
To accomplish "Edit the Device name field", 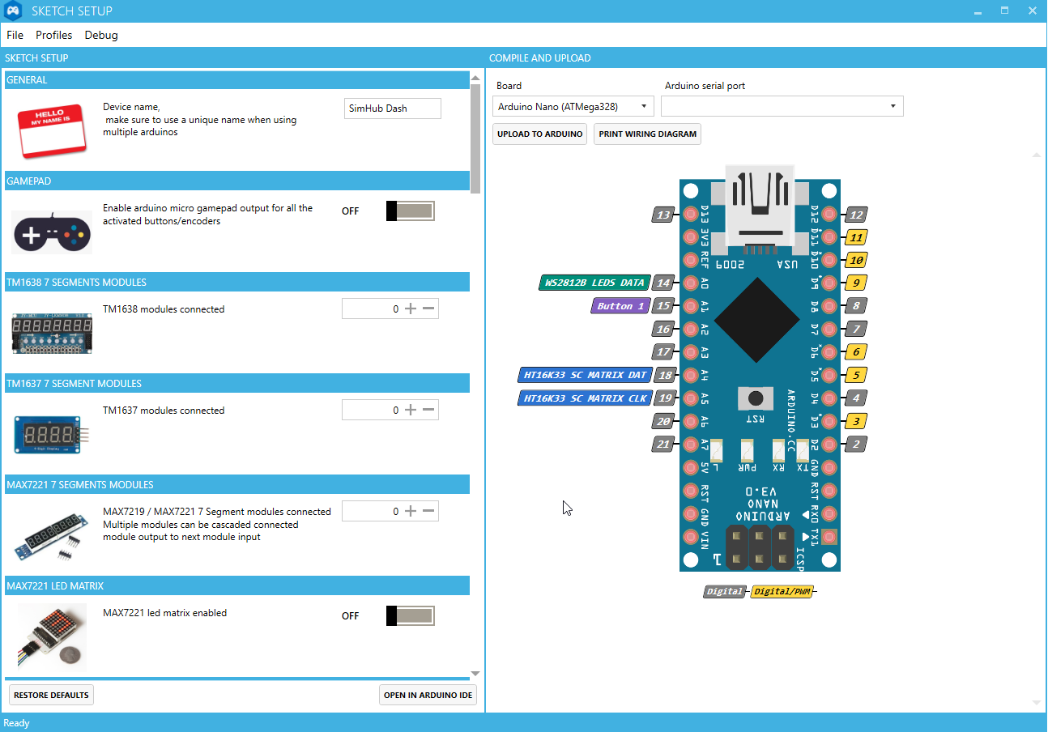I will (393, 109).
